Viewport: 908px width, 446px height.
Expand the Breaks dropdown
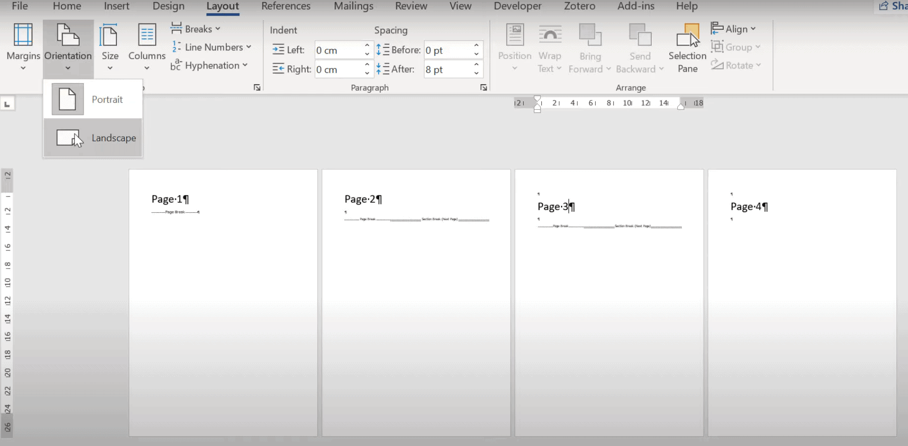coord(196,29)
